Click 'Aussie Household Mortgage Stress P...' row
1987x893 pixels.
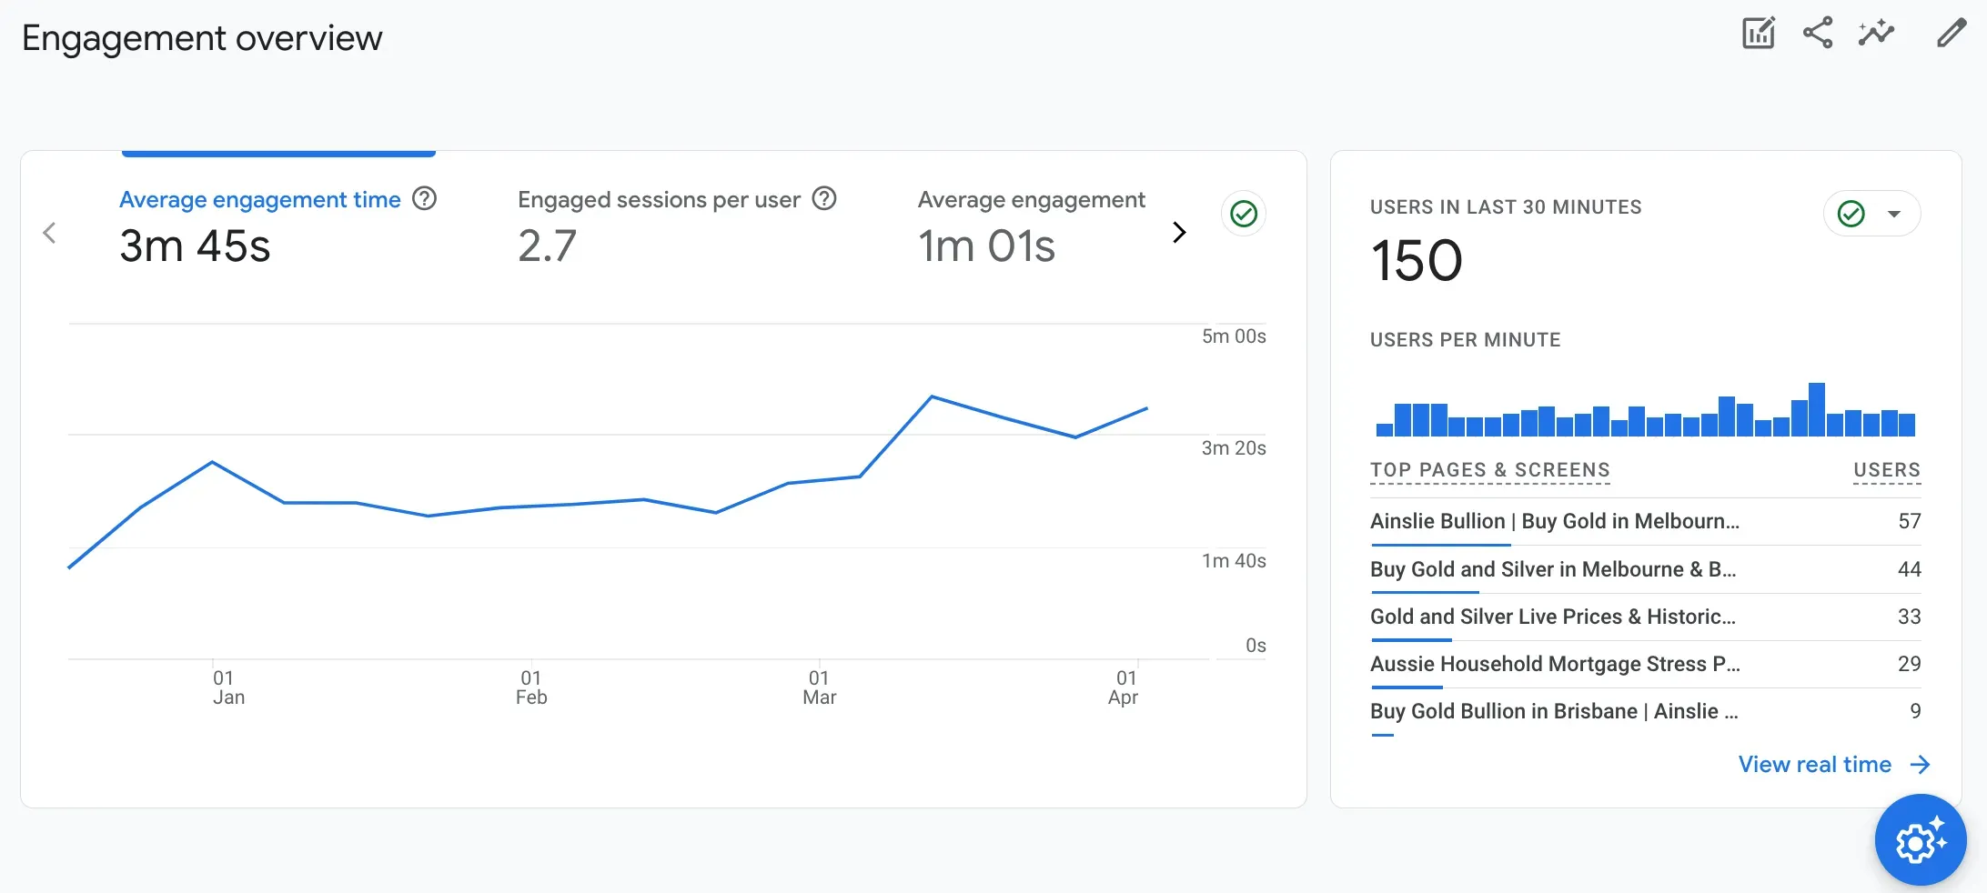tap(1646, 665)
